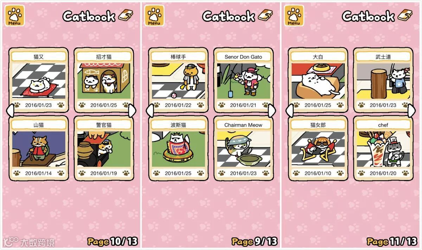Select the chef cat photo
The width and height of the screenshot is (422, 250).
pos(383,149)
